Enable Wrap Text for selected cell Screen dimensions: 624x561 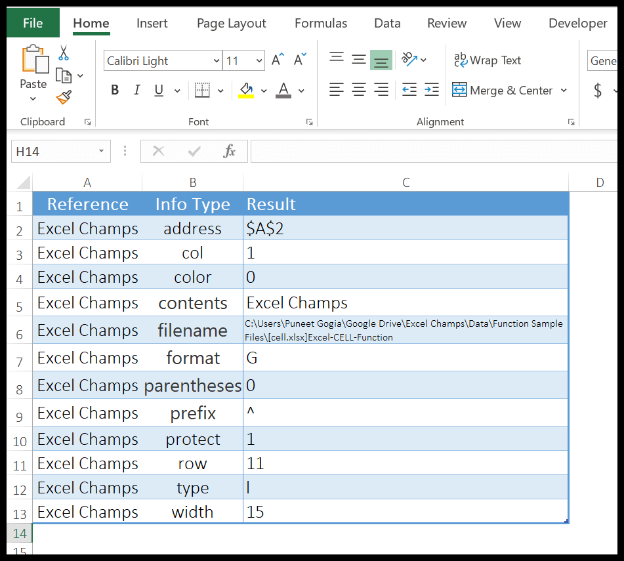[x=488, y=60]
